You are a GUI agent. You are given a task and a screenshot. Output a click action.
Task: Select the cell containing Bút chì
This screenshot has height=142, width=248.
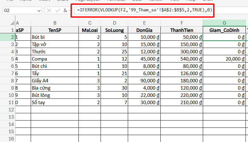(55, 66)
